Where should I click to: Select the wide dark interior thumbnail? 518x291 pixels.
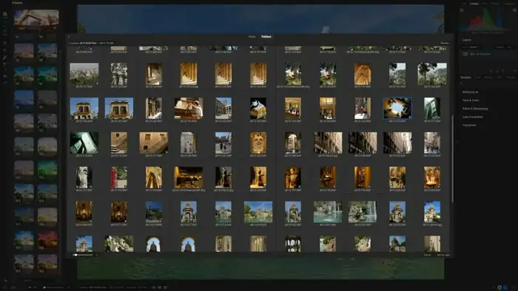pyautogui.click(x=189, y=177)
